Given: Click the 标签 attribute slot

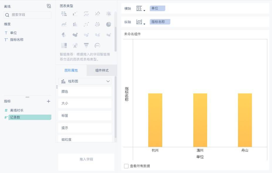Looking at the screenshot, I should click(x=85, y=116).
